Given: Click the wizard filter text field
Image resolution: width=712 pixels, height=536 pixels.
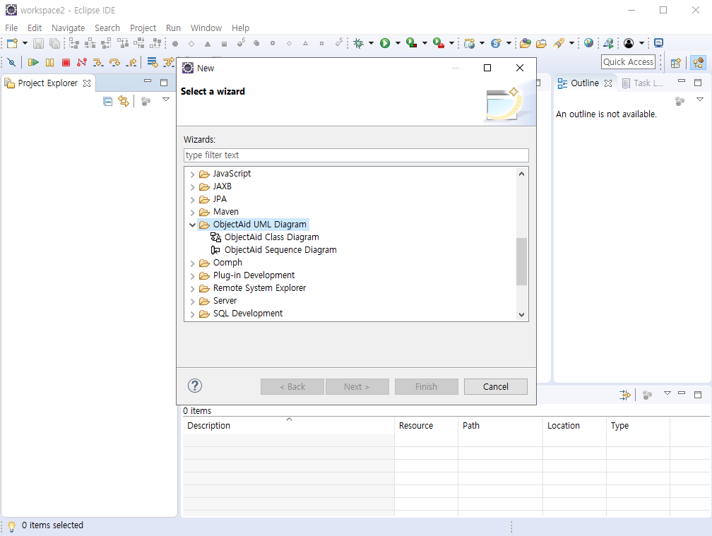Looking at the screenshot, I should pos(356,155).
